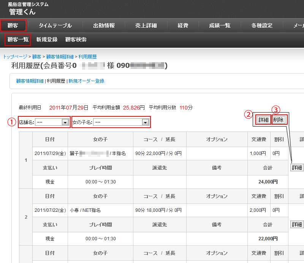Select the 顧客一覧 submenu item

click(18, 39)
